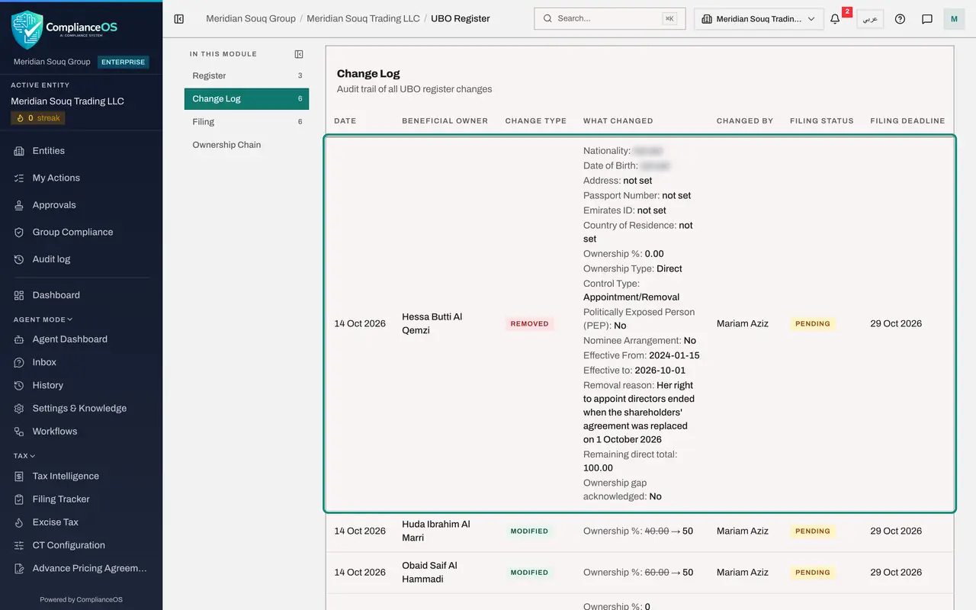Viewport: 976px width, 610px height.
Task: Click the Excise Tax flame icon
Action: coord(19,522)
